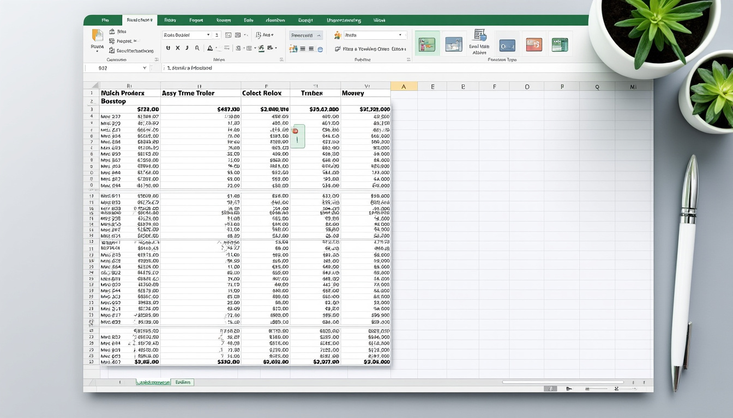
Task: Select the 'Assy Trme Troler' header cell
Action: click(201, 93)
